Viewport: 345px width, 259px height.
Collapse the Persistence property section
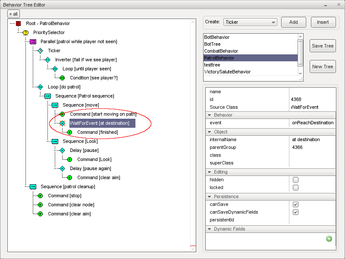210,197
